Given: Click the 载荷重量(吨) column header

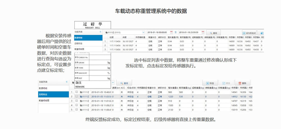Looking at the screenshot, I should tap(185, 37).
